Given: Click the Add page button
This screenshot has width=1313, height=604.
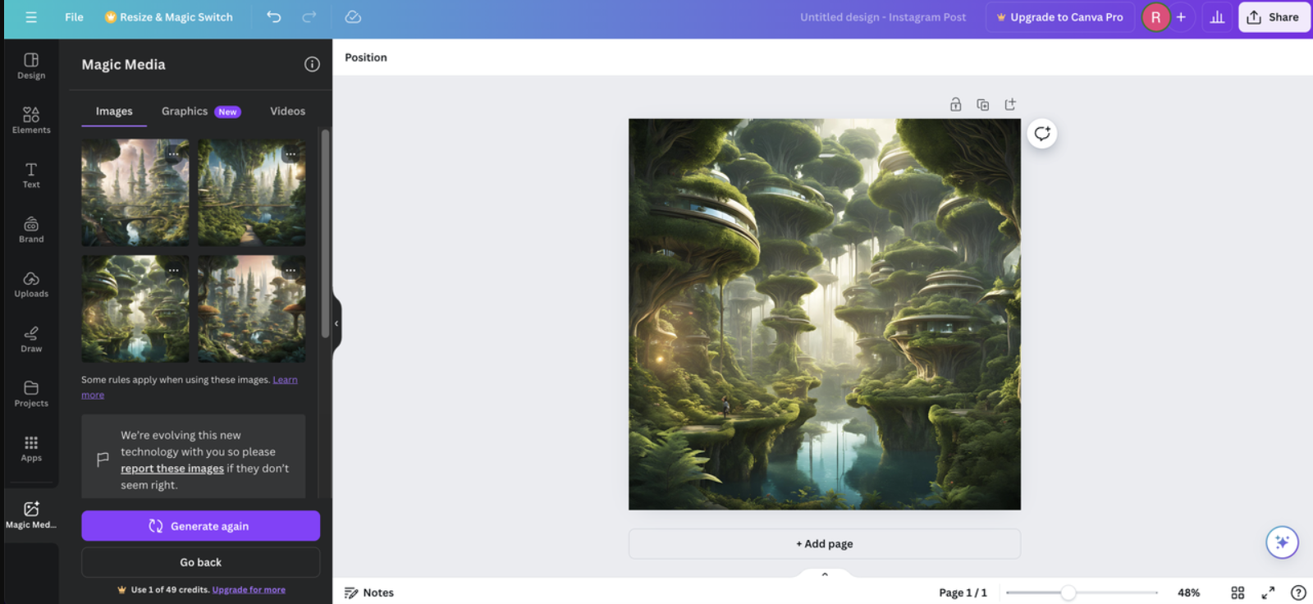Looking at the screenshot, I should [x=825, y=543].
